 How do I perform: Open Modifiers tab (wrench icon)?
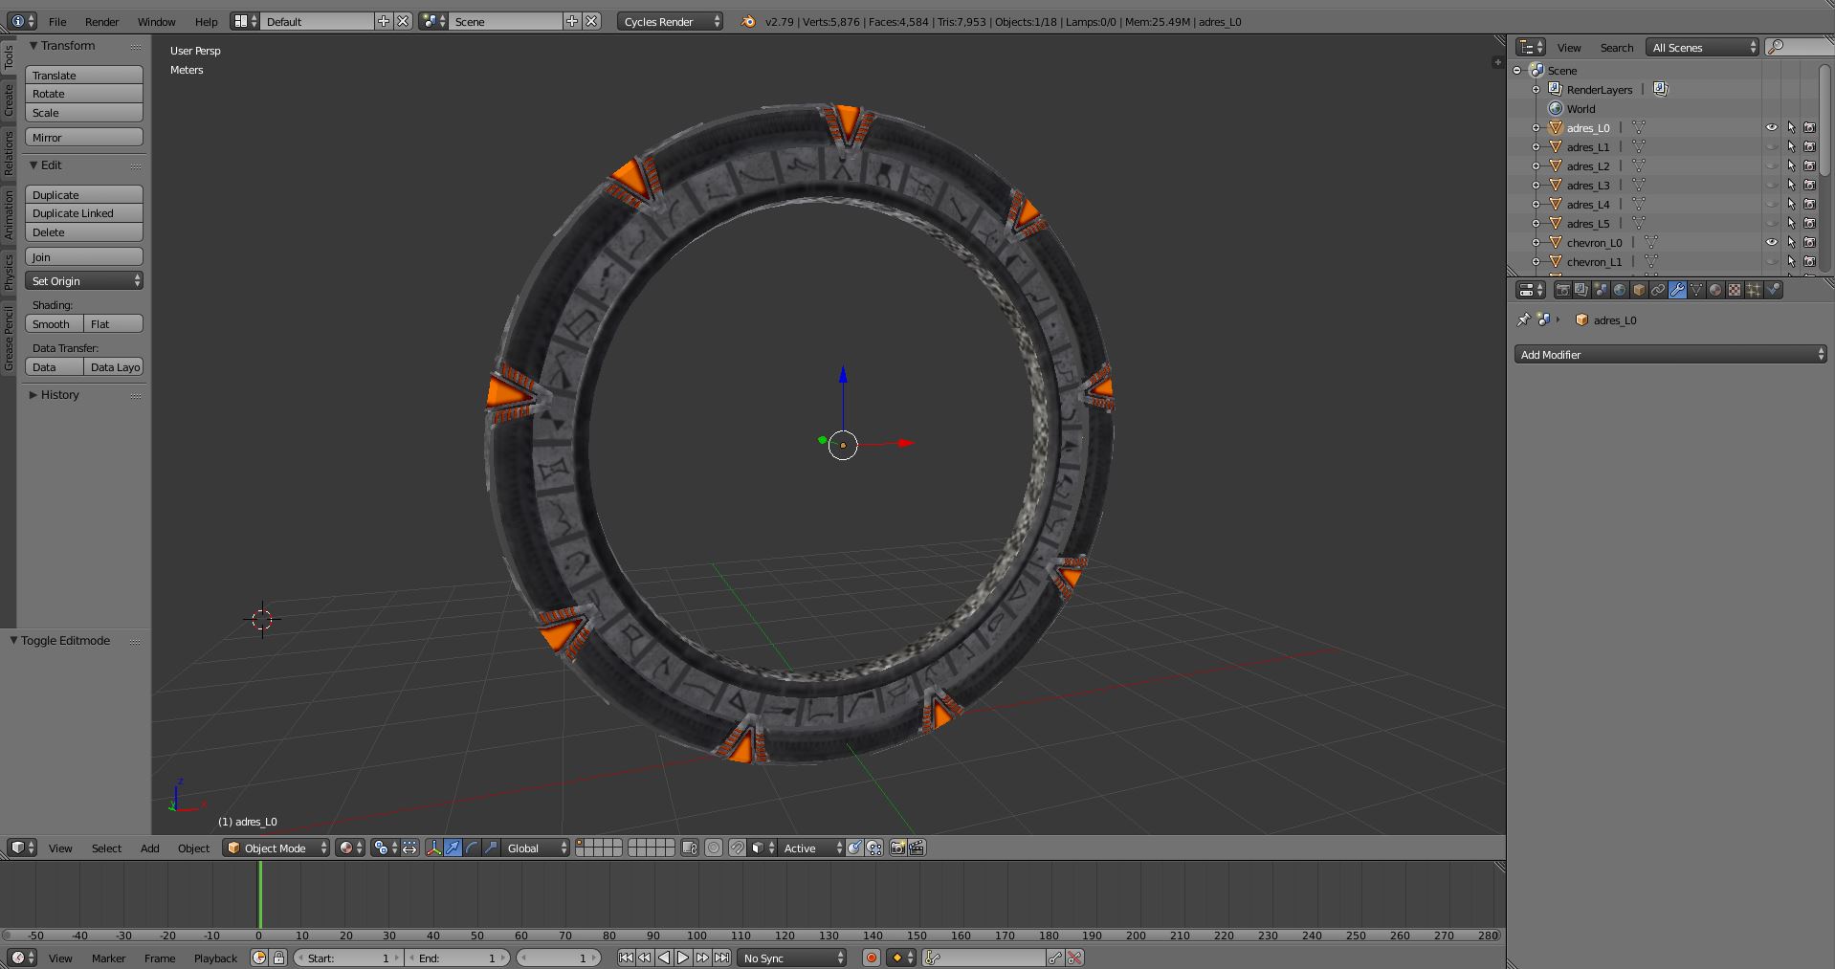pyautogui.click(x=1677, y=290)
